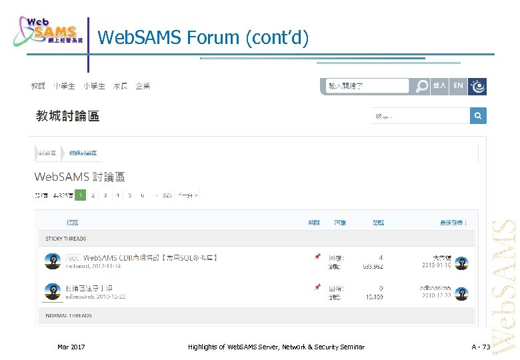This screenshot has height=360, width=520.
Task: Click avatar of second sticky thread author
Action: click(x=53, y=291)
